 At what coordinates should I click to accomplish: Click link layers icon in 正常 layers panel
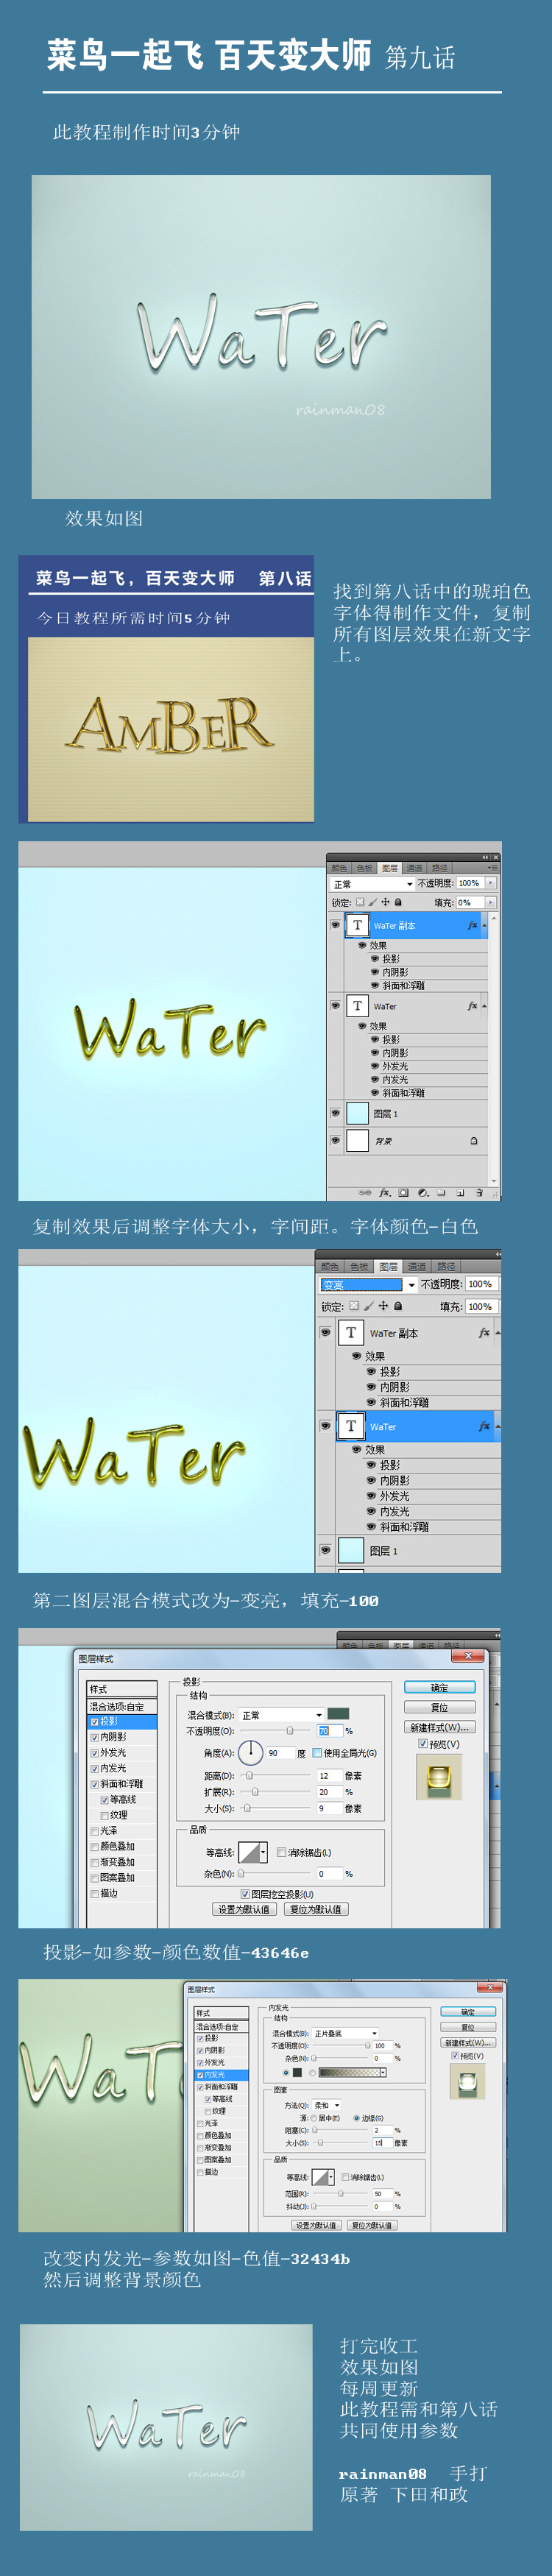[x=365, y=1192]
